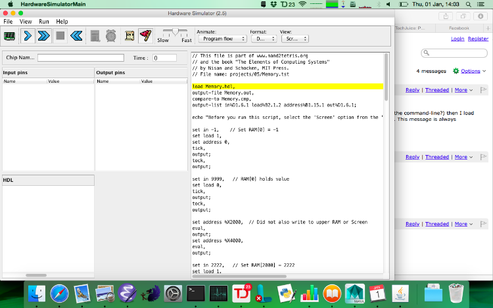Run the script with fast-forward button
This screenshot has height=308, width=493.
coord(44,35)
